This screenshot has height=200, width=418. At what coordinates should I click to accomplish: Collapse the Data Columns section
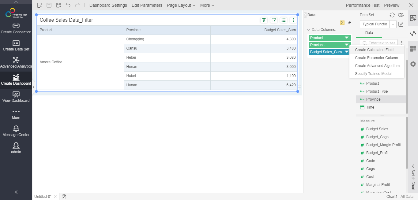309,30
